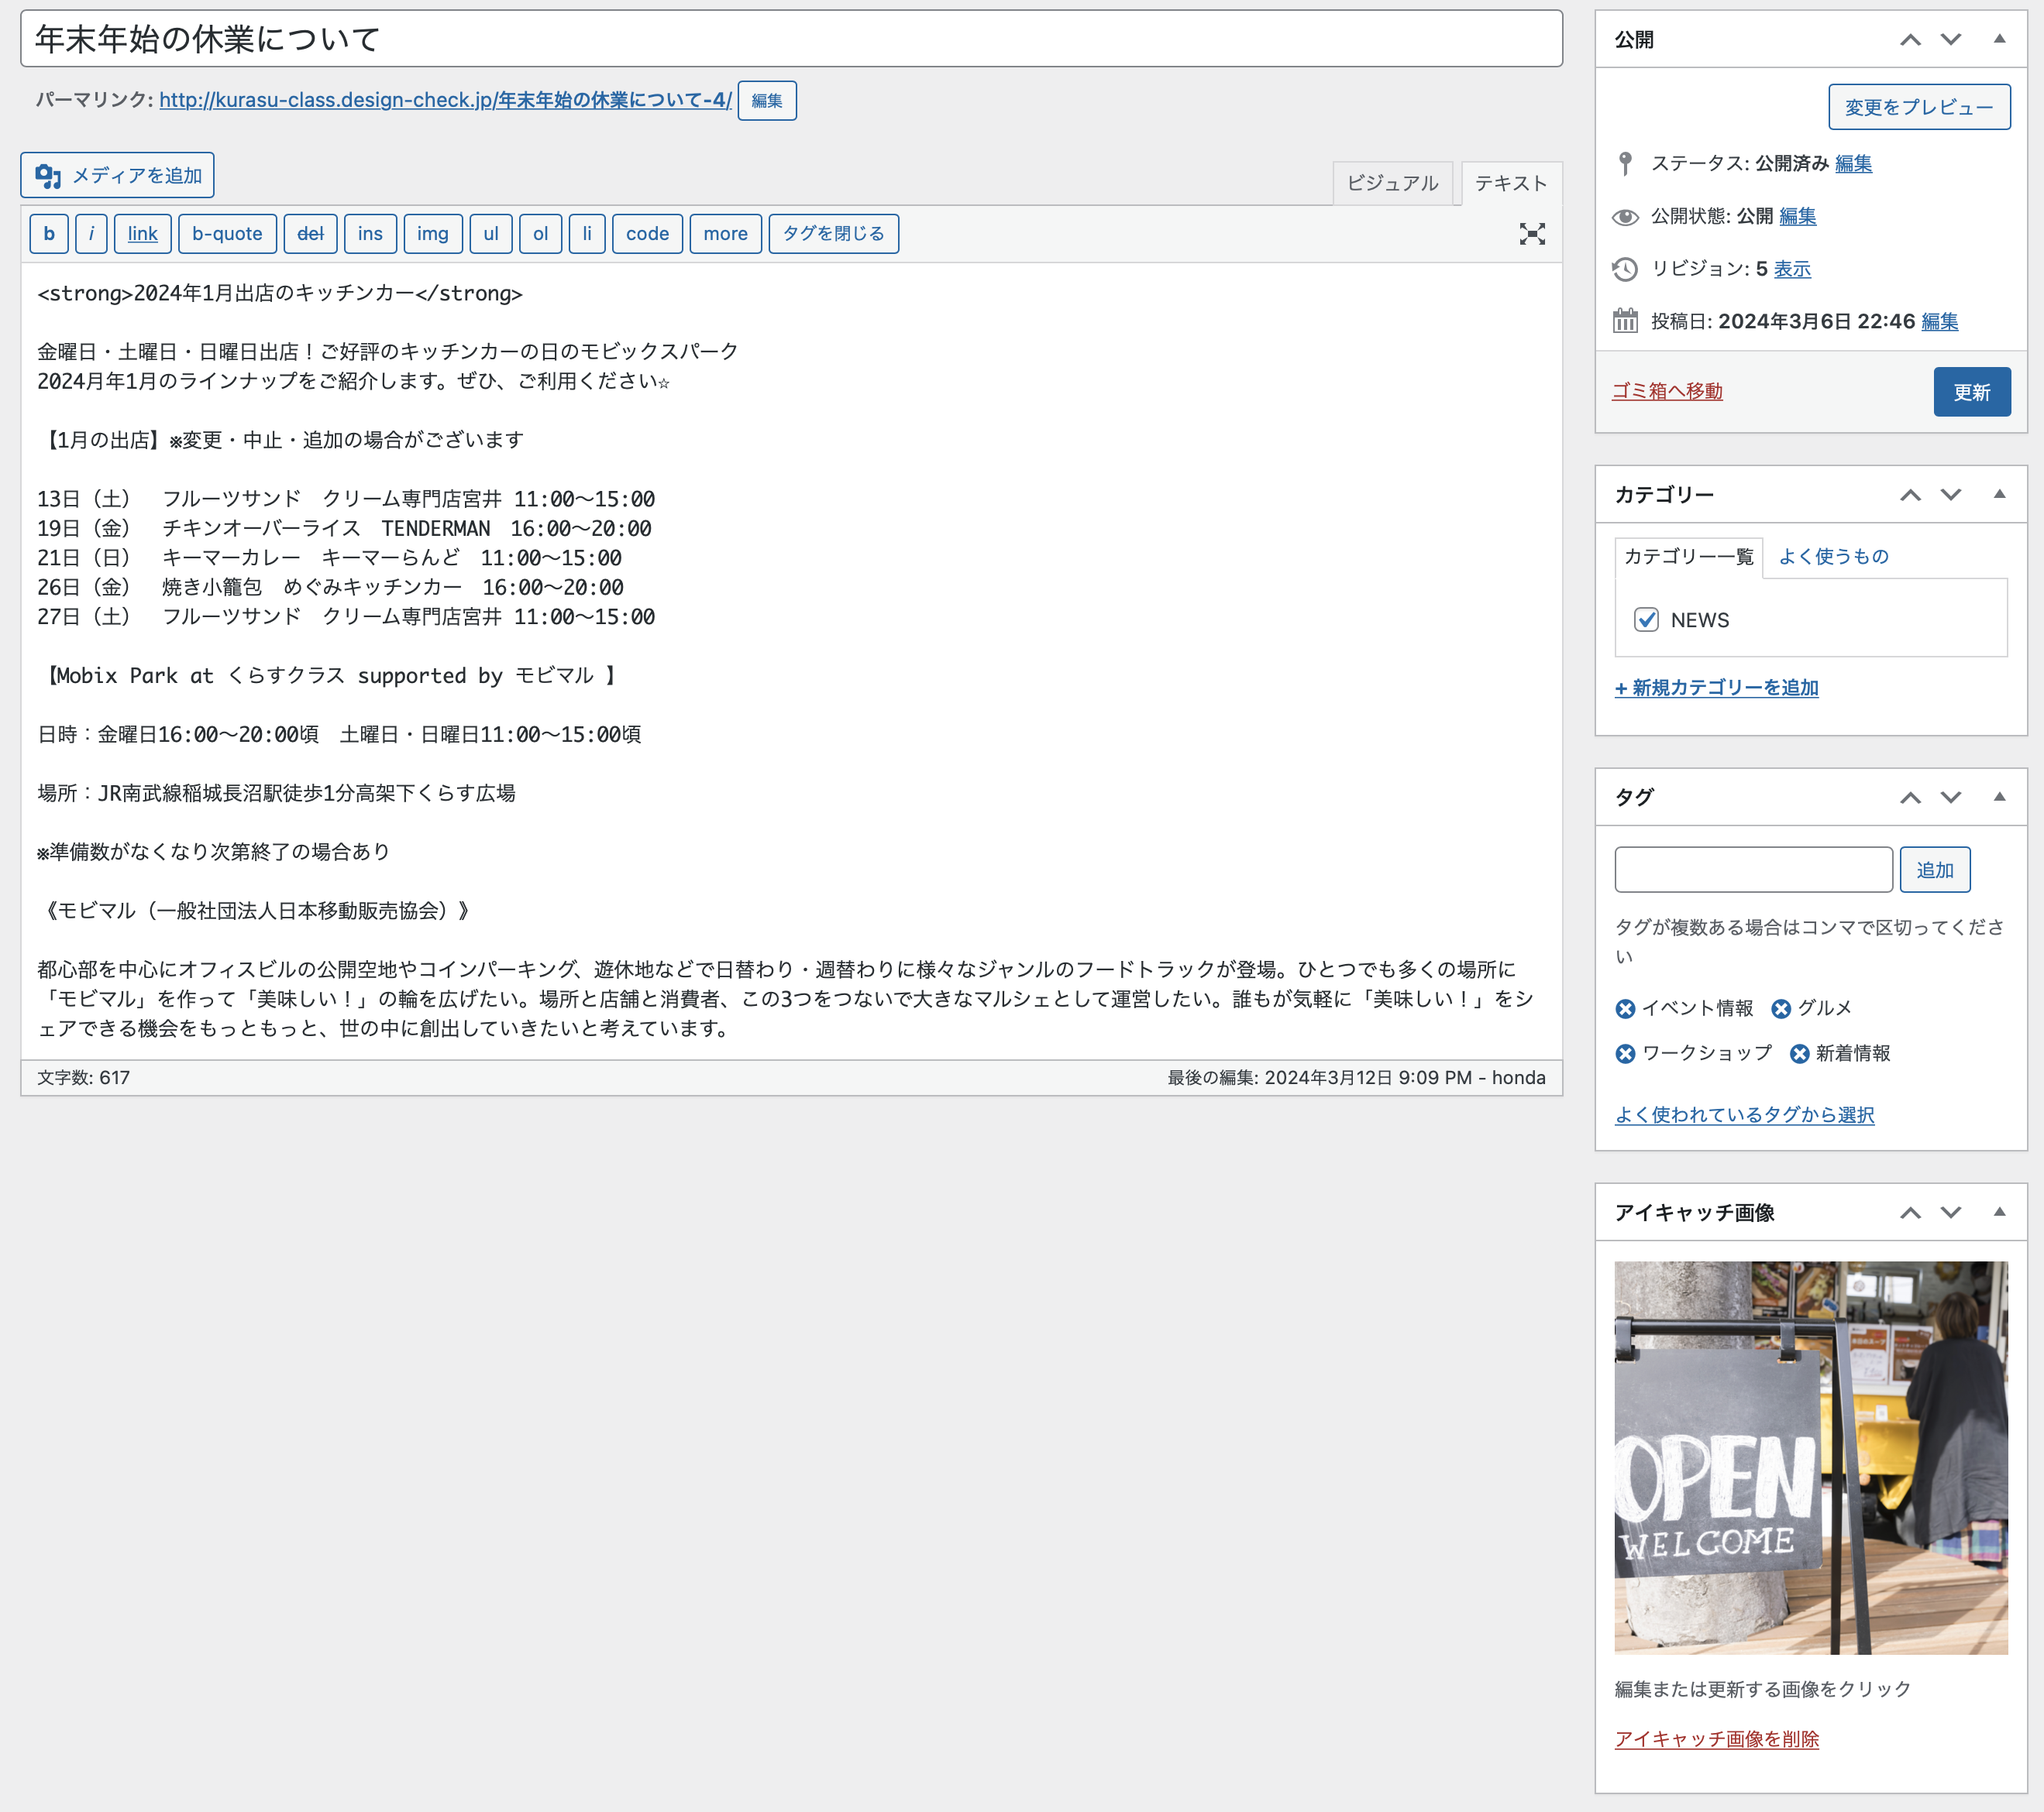Viewport: 2044px width, 1812px height.
Task: Select the カテゴリー一覧 tab
Action: pos(1688,557)
